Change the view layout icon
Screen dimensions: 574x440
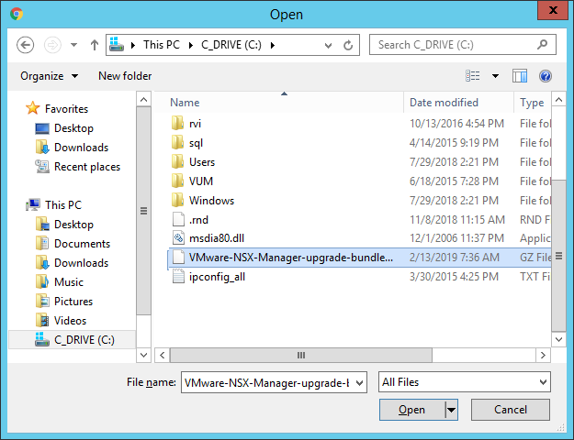473,76
